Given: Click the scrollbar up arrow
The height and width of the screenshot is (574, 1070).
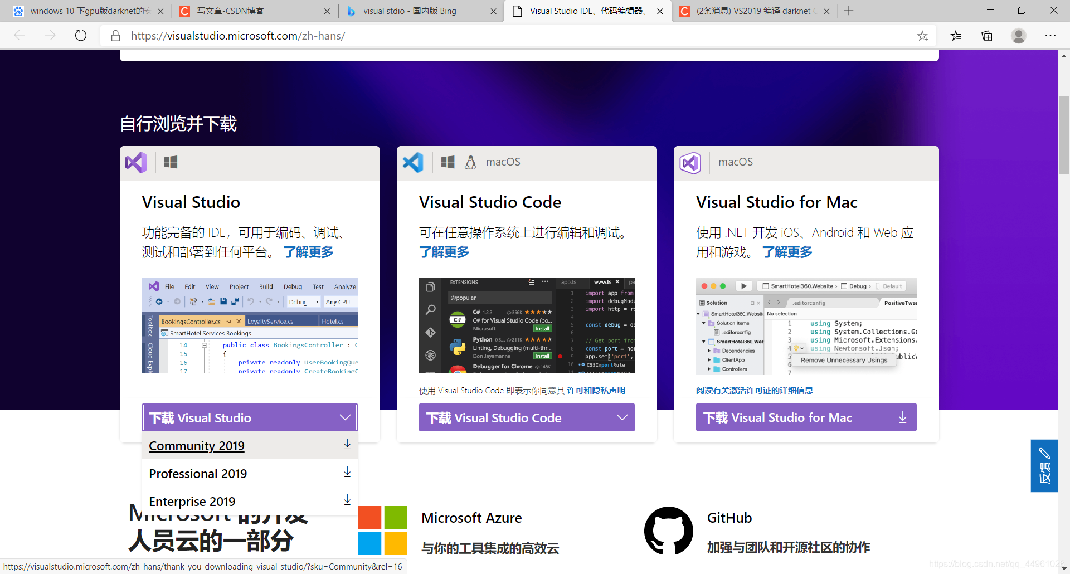Looking at the screenshot, I should pyautogui.click(x=1064, y=56).
